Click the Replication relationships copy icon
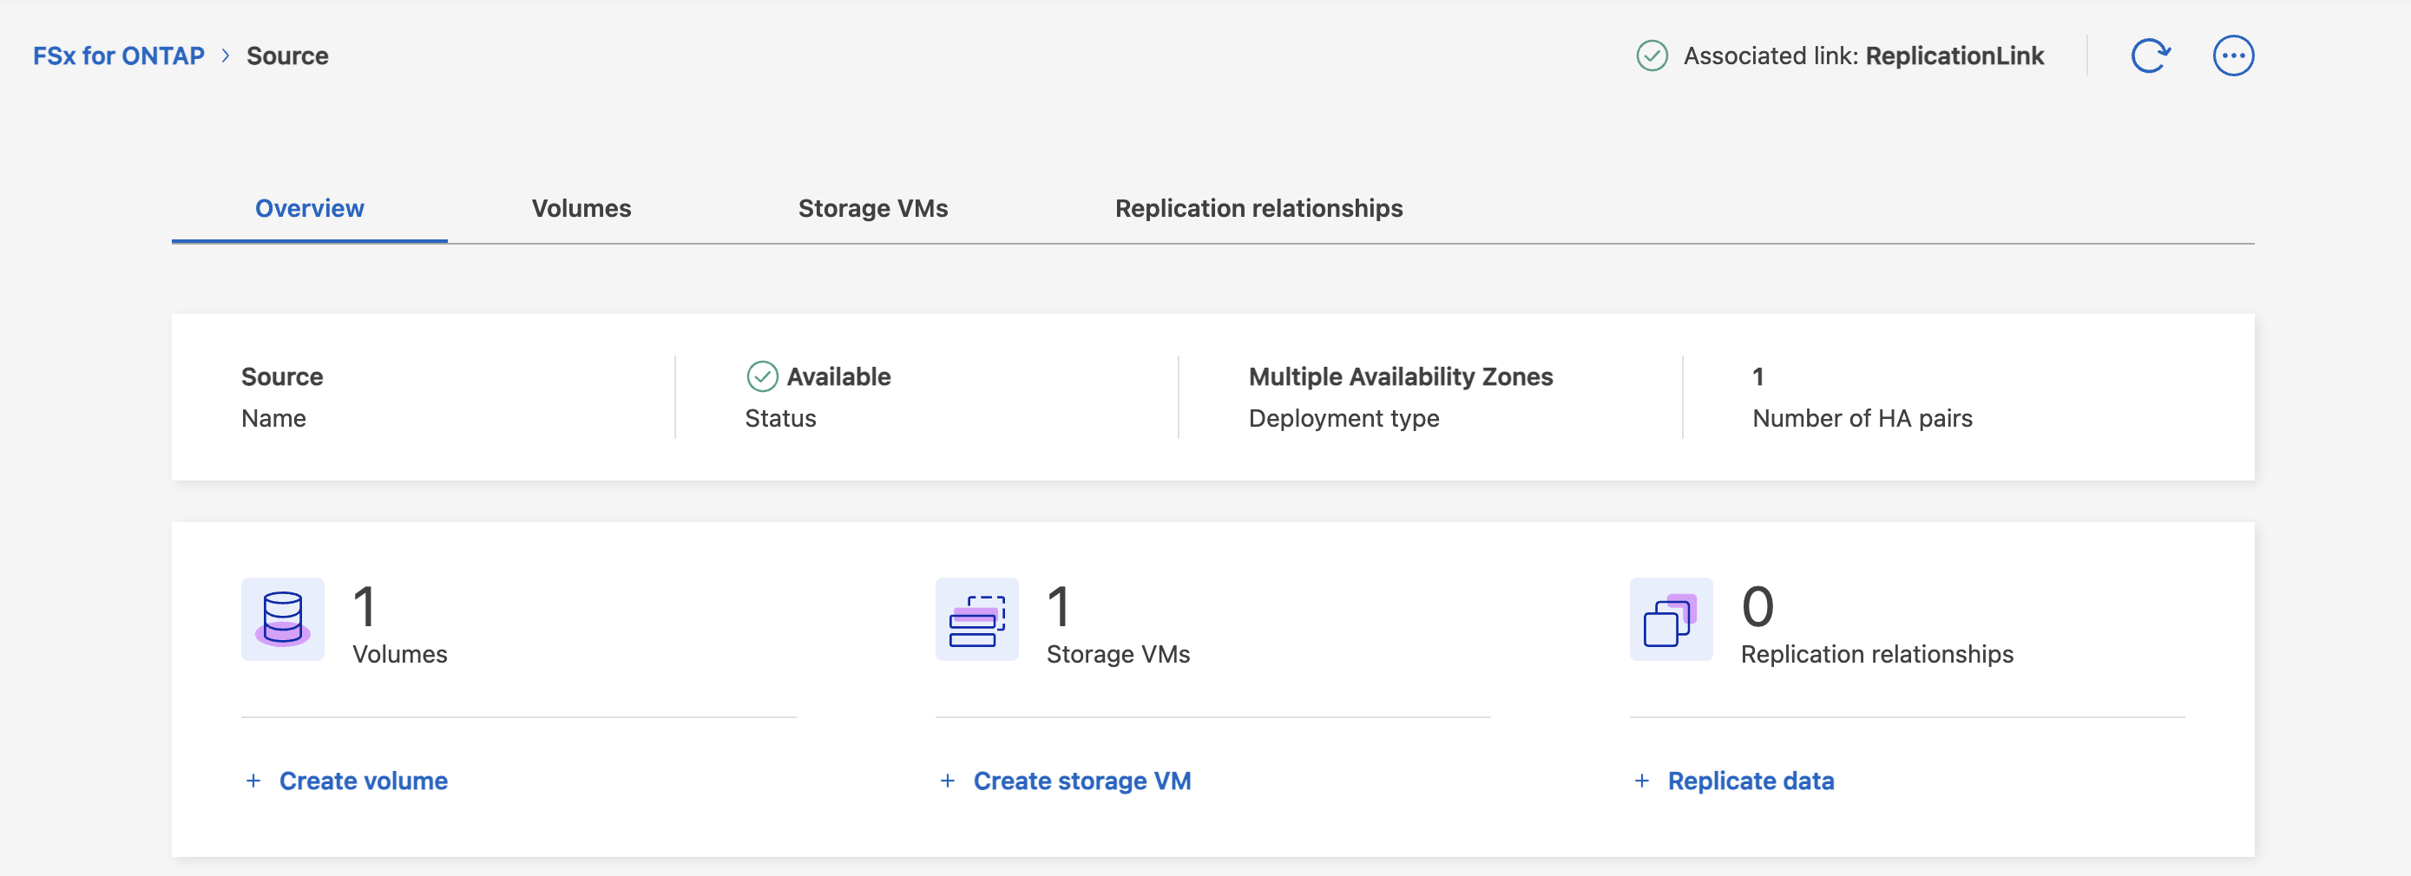This screenshot has width=2411, height=876. [1672, 619]
